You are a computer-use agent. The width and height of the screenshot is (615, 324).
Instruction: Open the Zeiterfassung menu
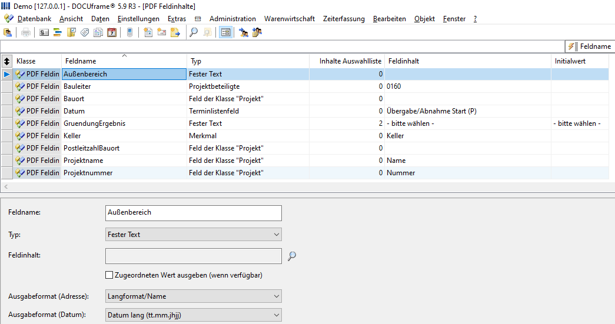pyautogui.click(x=344, y=19)
